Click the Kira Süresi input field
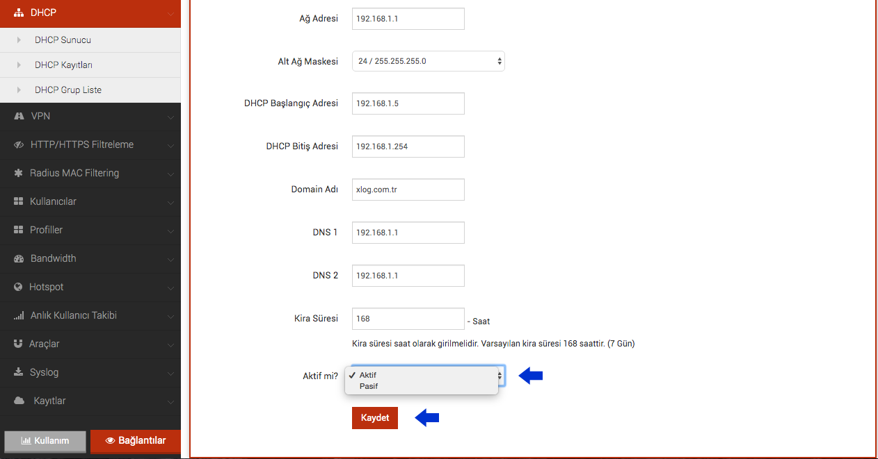Screen dimensions: 878x459 pos(408,319)
